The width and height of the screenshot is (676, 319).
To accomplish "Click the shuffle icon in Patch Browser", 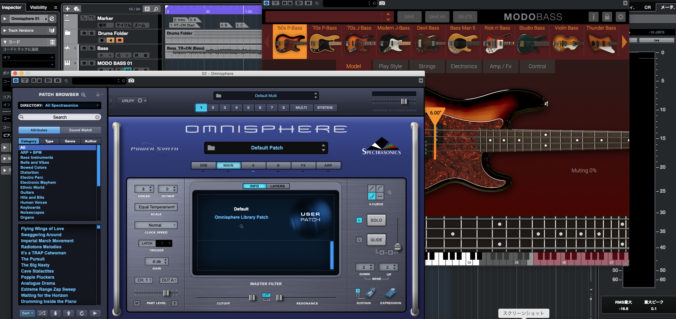I will pyautogui.click(x=42, y=313).
